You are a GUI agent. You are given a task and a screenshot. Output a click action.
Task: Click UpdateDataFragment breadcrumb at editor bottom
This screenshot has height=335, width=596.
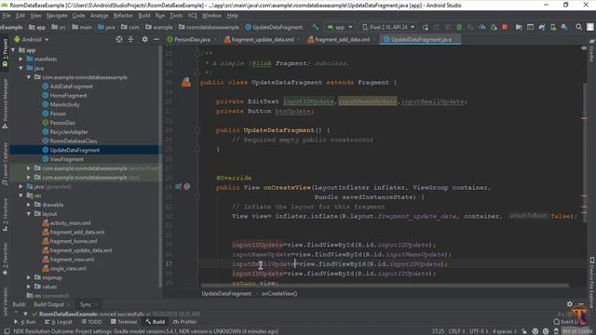[226, 294]
